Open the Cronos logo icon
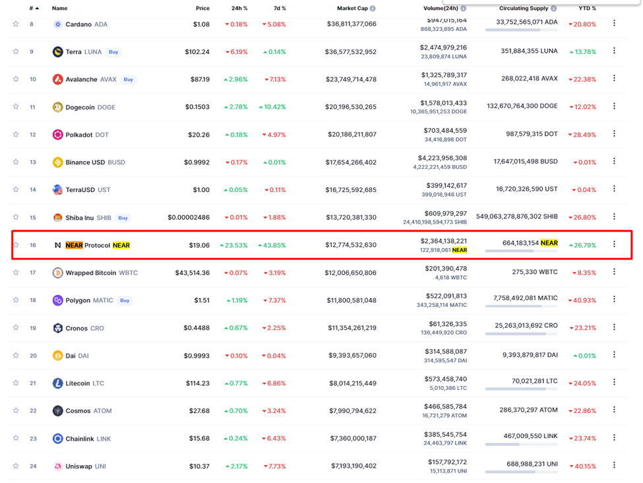Screen dimensions: 643x483 58,328
